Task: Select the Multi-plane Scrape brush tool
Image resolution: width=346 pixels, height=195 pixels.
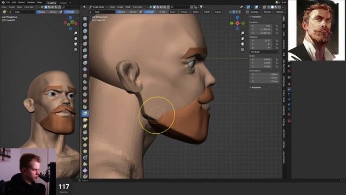Action: click(x=85, y=101)
